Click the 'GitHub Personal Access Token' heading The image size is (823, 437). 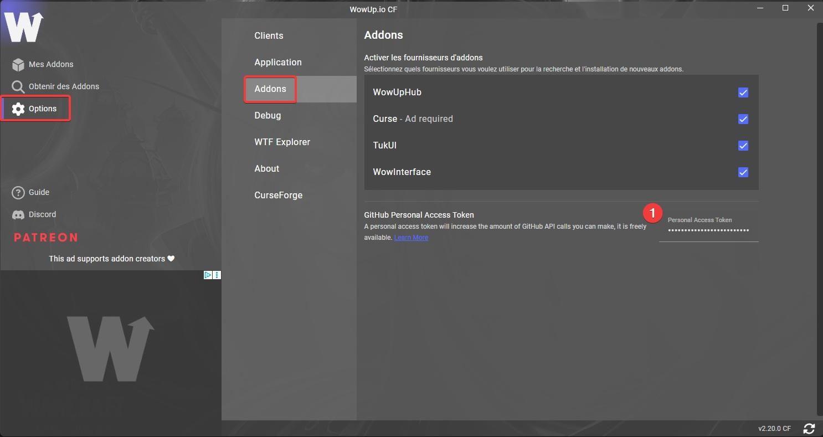click(419, 215)
